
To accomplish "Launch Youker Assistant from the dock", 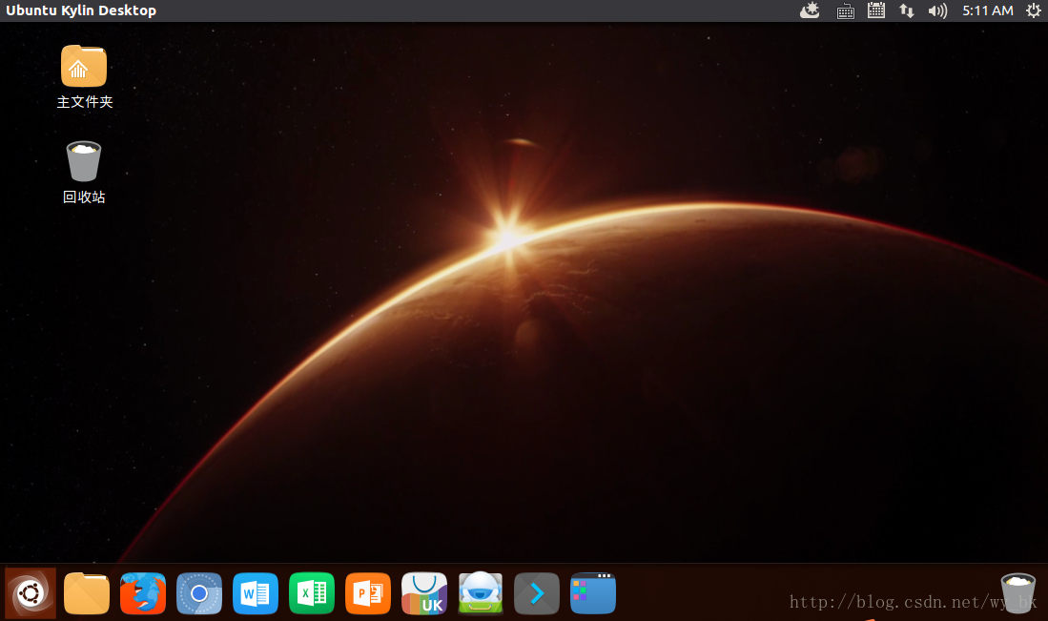I will (x=481, y=593).
